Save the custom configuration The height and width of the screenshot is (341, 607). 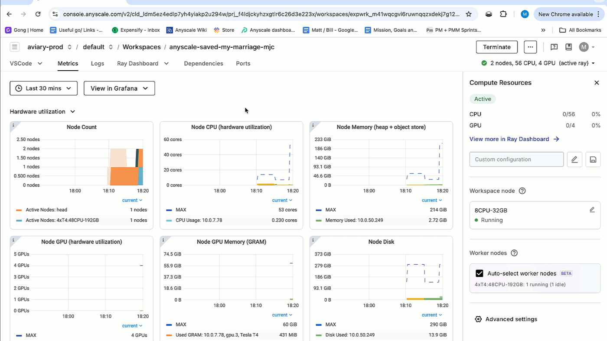pos(593,159)
